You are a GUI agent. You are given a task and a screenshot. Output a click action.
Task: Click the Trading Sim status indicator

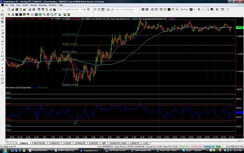pyautogui.click(x=209, y=146)
